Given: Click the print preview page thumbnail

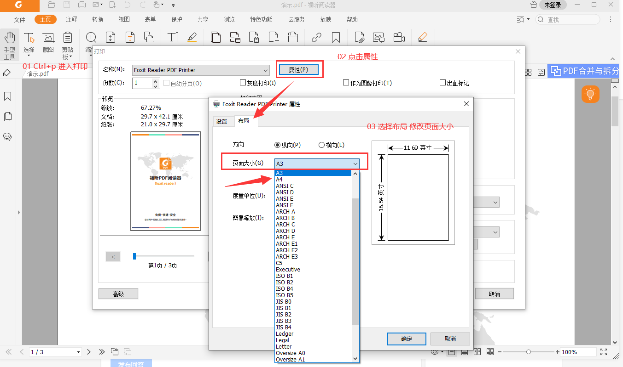Looking at the screenshot, I should (166, 181).
